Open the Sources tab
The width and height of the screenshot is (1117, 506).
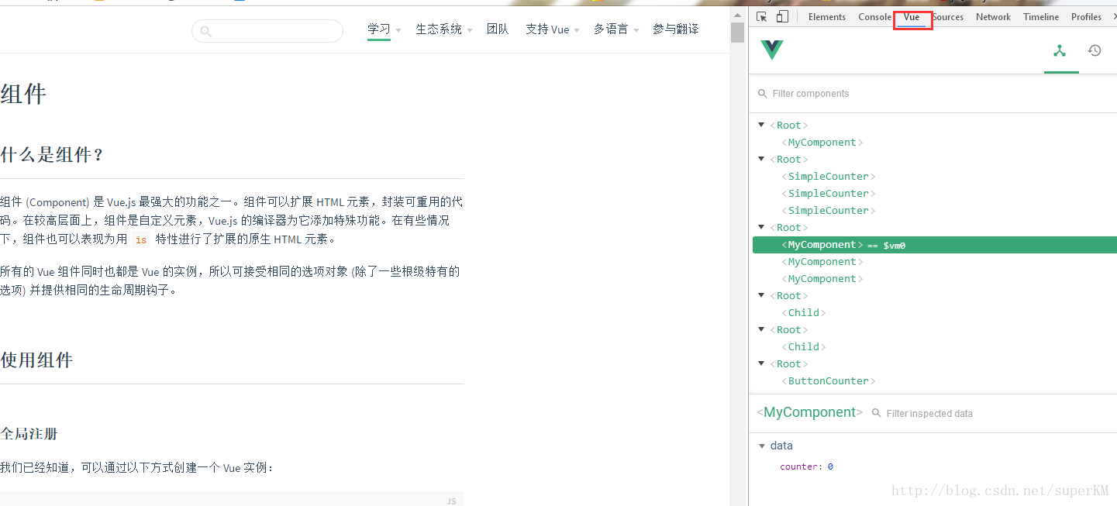click(x=948, y=17)
